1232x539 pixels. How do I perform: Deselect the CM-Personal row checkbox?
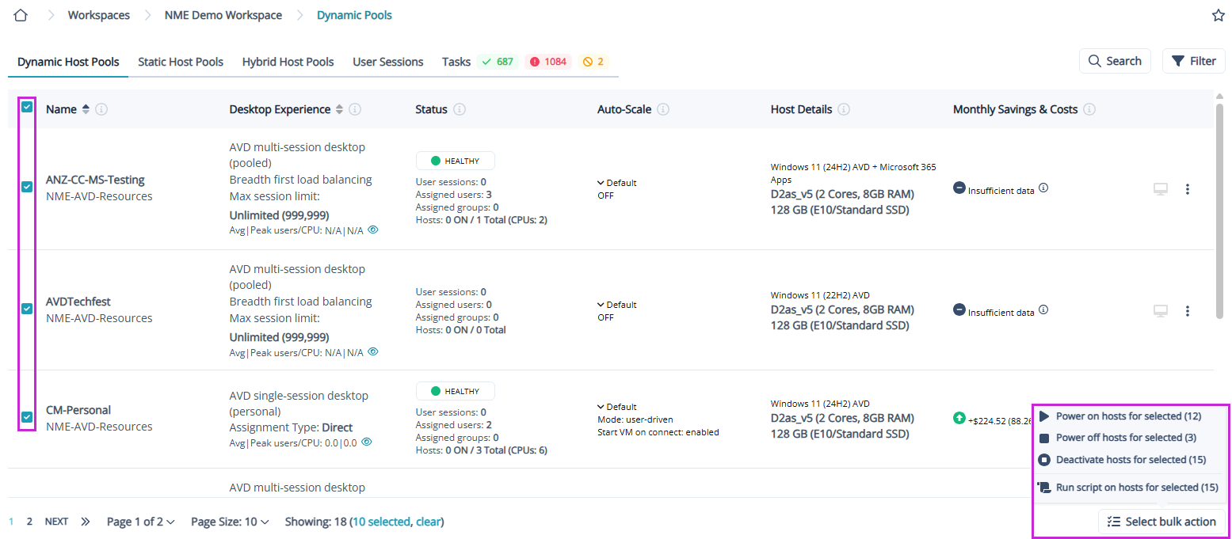pyautogui.click(x=27, y=417)
